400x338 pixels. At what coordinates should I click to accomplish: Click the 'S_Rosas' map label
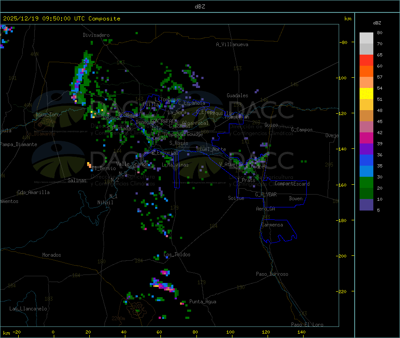pos(179,143)
